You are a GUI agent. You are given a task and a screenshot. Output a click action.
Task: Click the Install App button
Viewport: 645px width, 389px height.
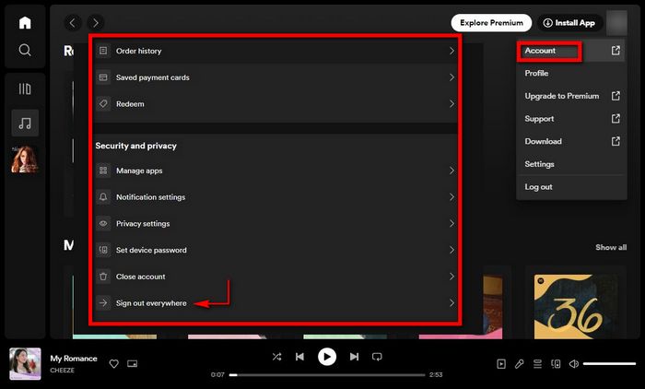[x=569, y=23]
